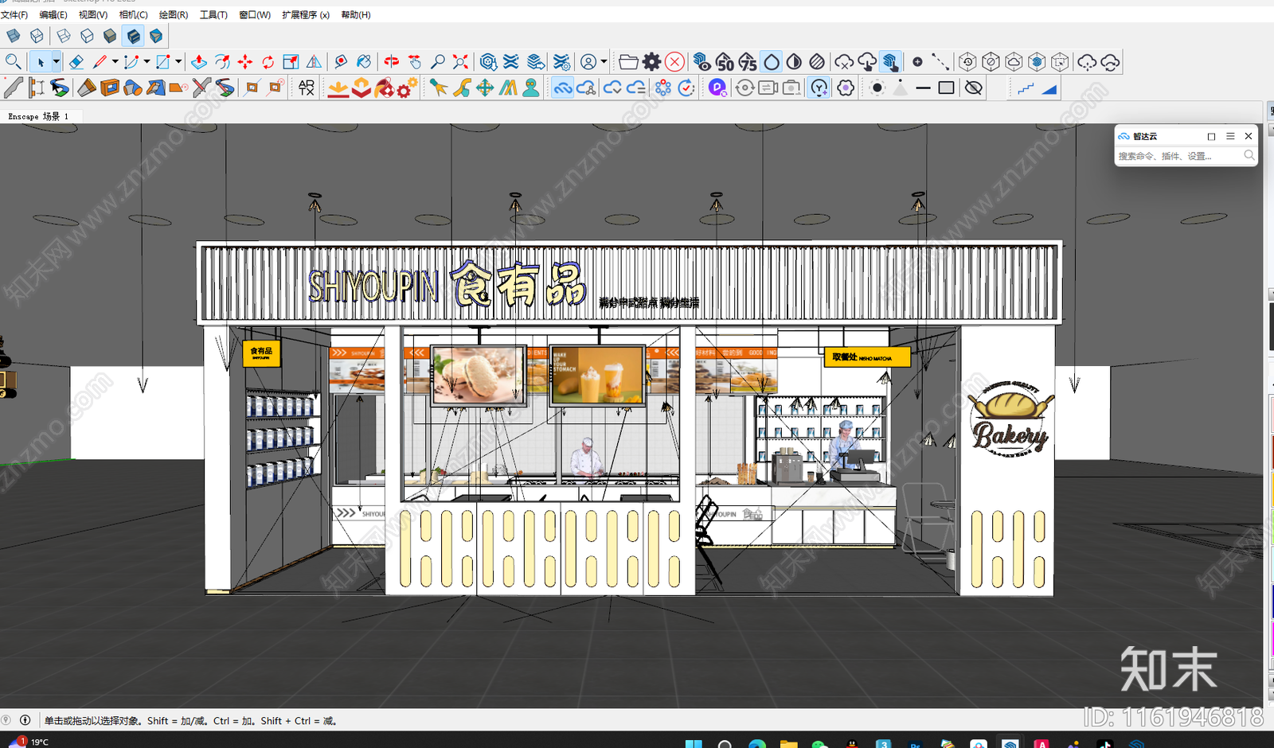The width and height of the screenshot is (1274, 748).
Task: Open File Explorer from taskbar
Action: tap(788, 744)
